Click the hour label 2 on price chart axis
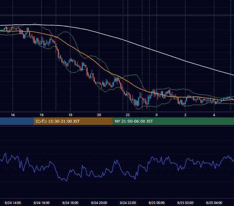234x206 pixels. [185, 115]
